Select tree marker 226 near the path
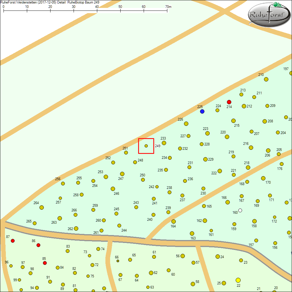The image size is (292, 292). 186,124
